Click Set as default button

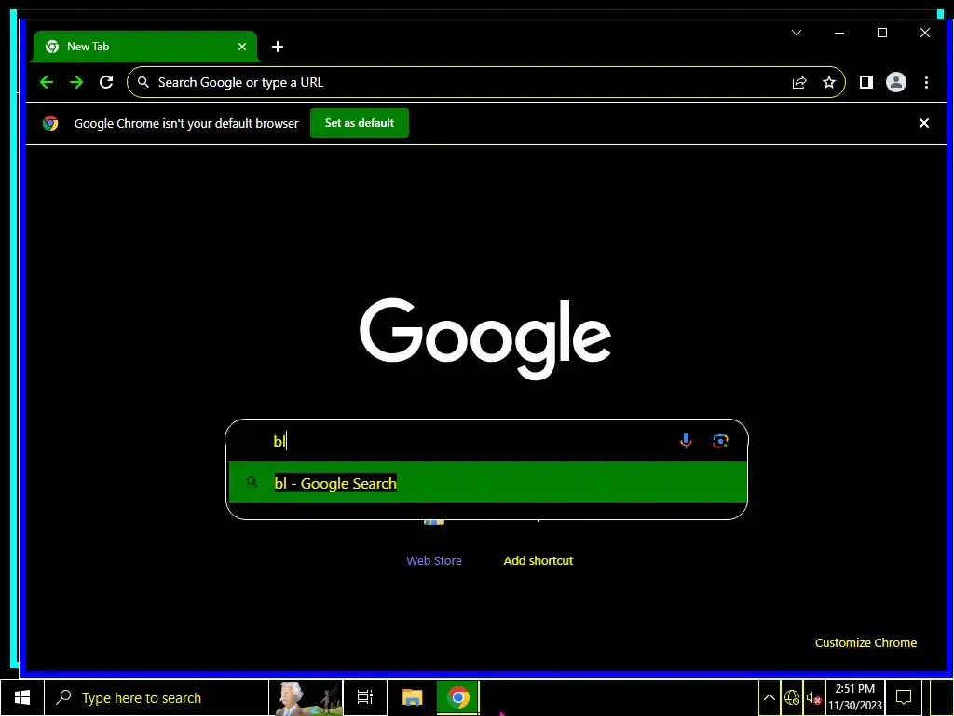click(359, 123)
